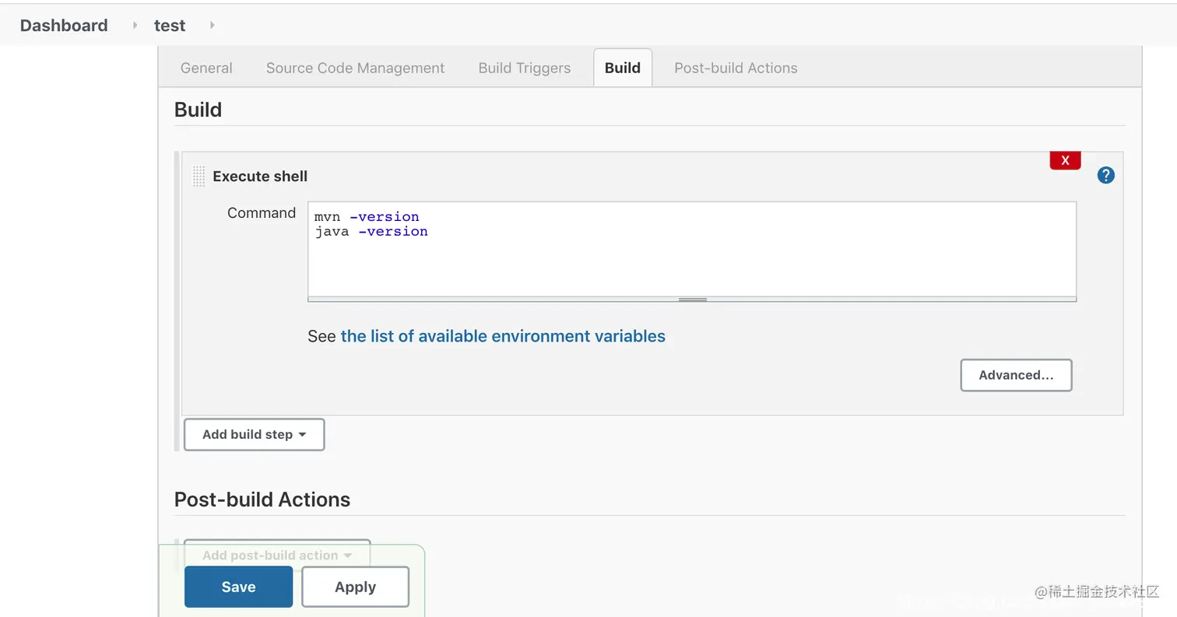Image resolution: width=1177 pixels, height=617 pixels.
Task: Open Source Code Management tab
Action: (355, 68)
